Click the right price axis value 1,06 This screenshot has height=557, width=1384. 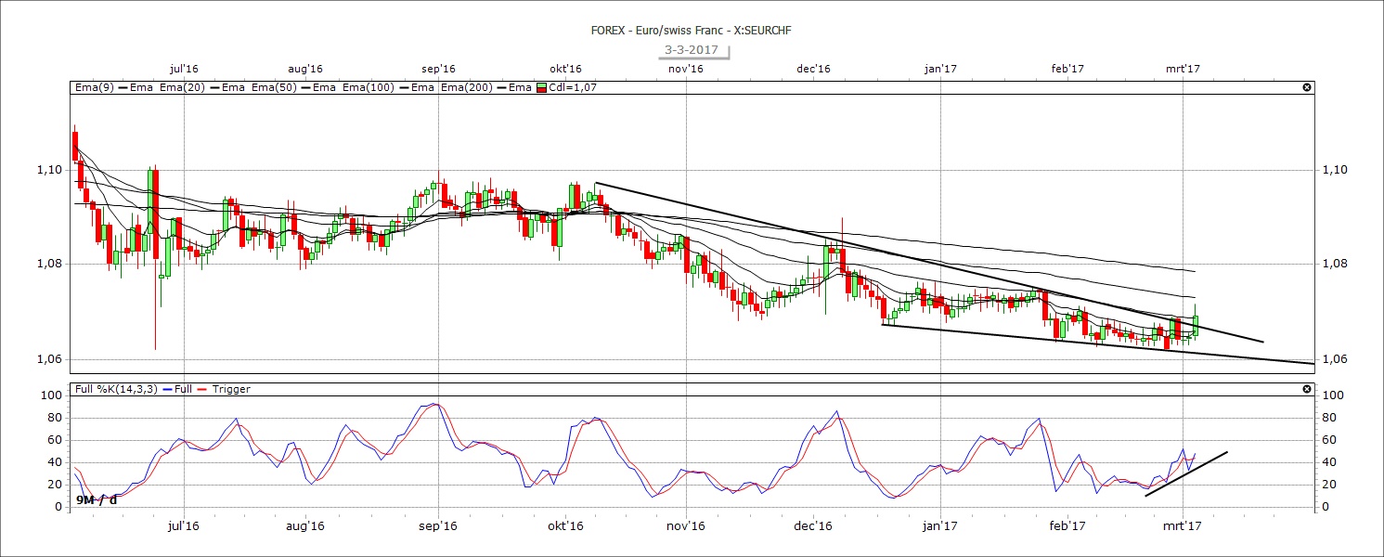pos(1336,359)
